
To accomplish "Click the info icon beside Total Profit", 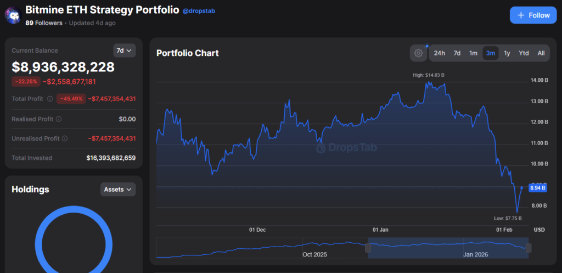I will 50,99.
